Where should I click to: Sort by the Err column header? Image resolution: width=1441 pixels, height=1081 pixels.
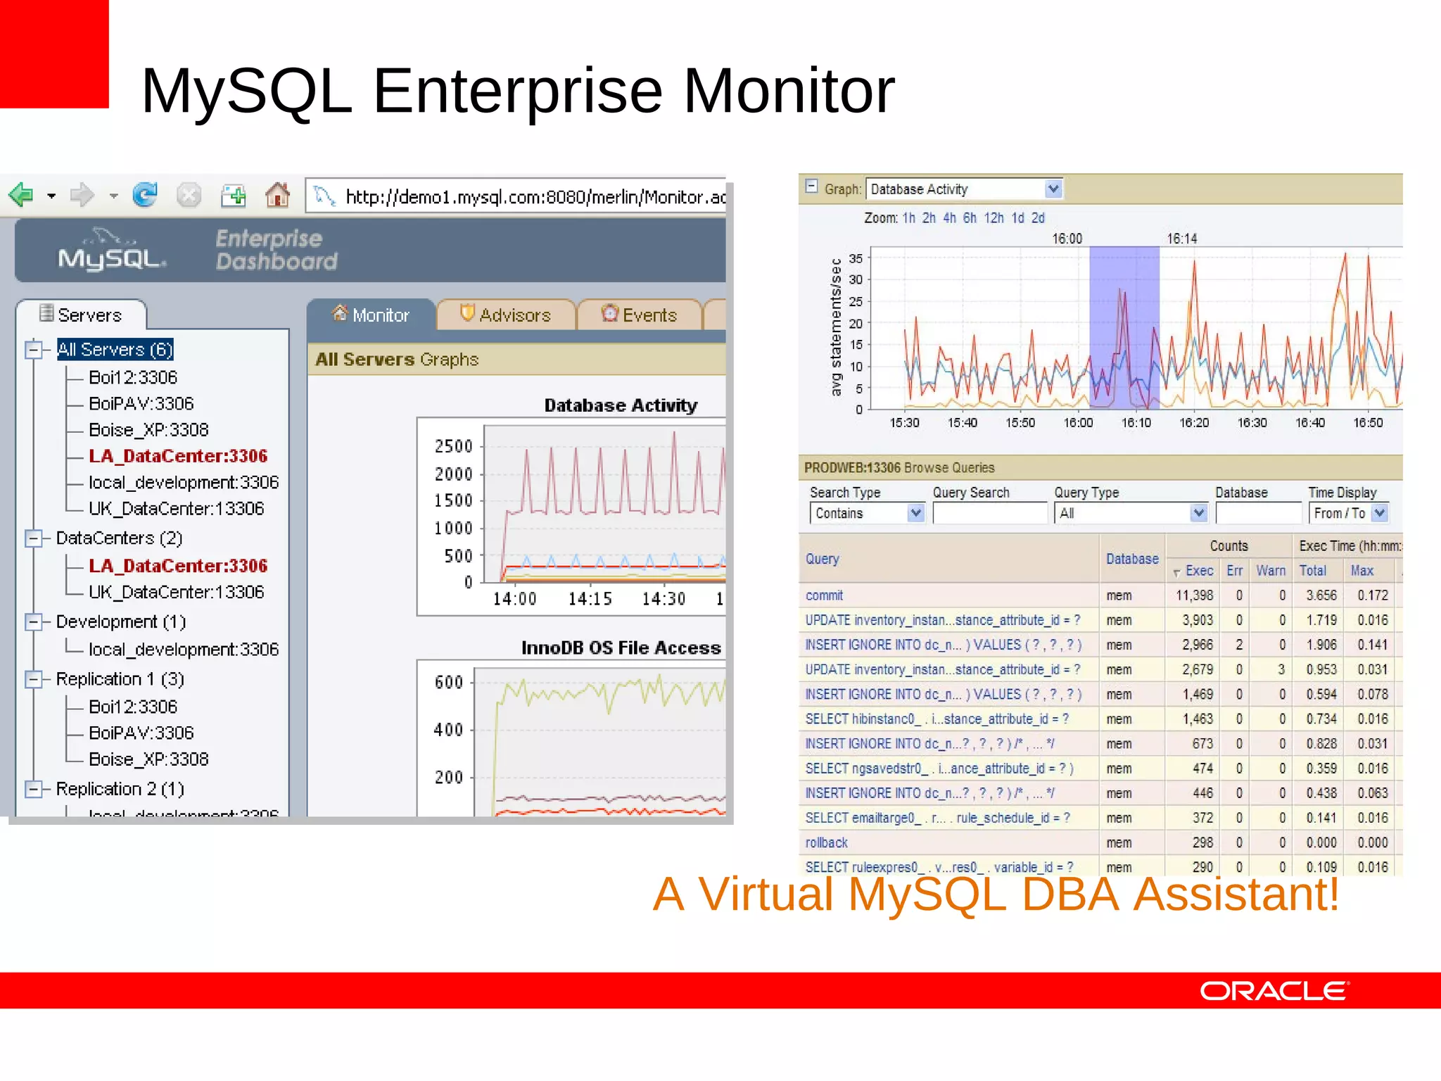pos(1235,571)
